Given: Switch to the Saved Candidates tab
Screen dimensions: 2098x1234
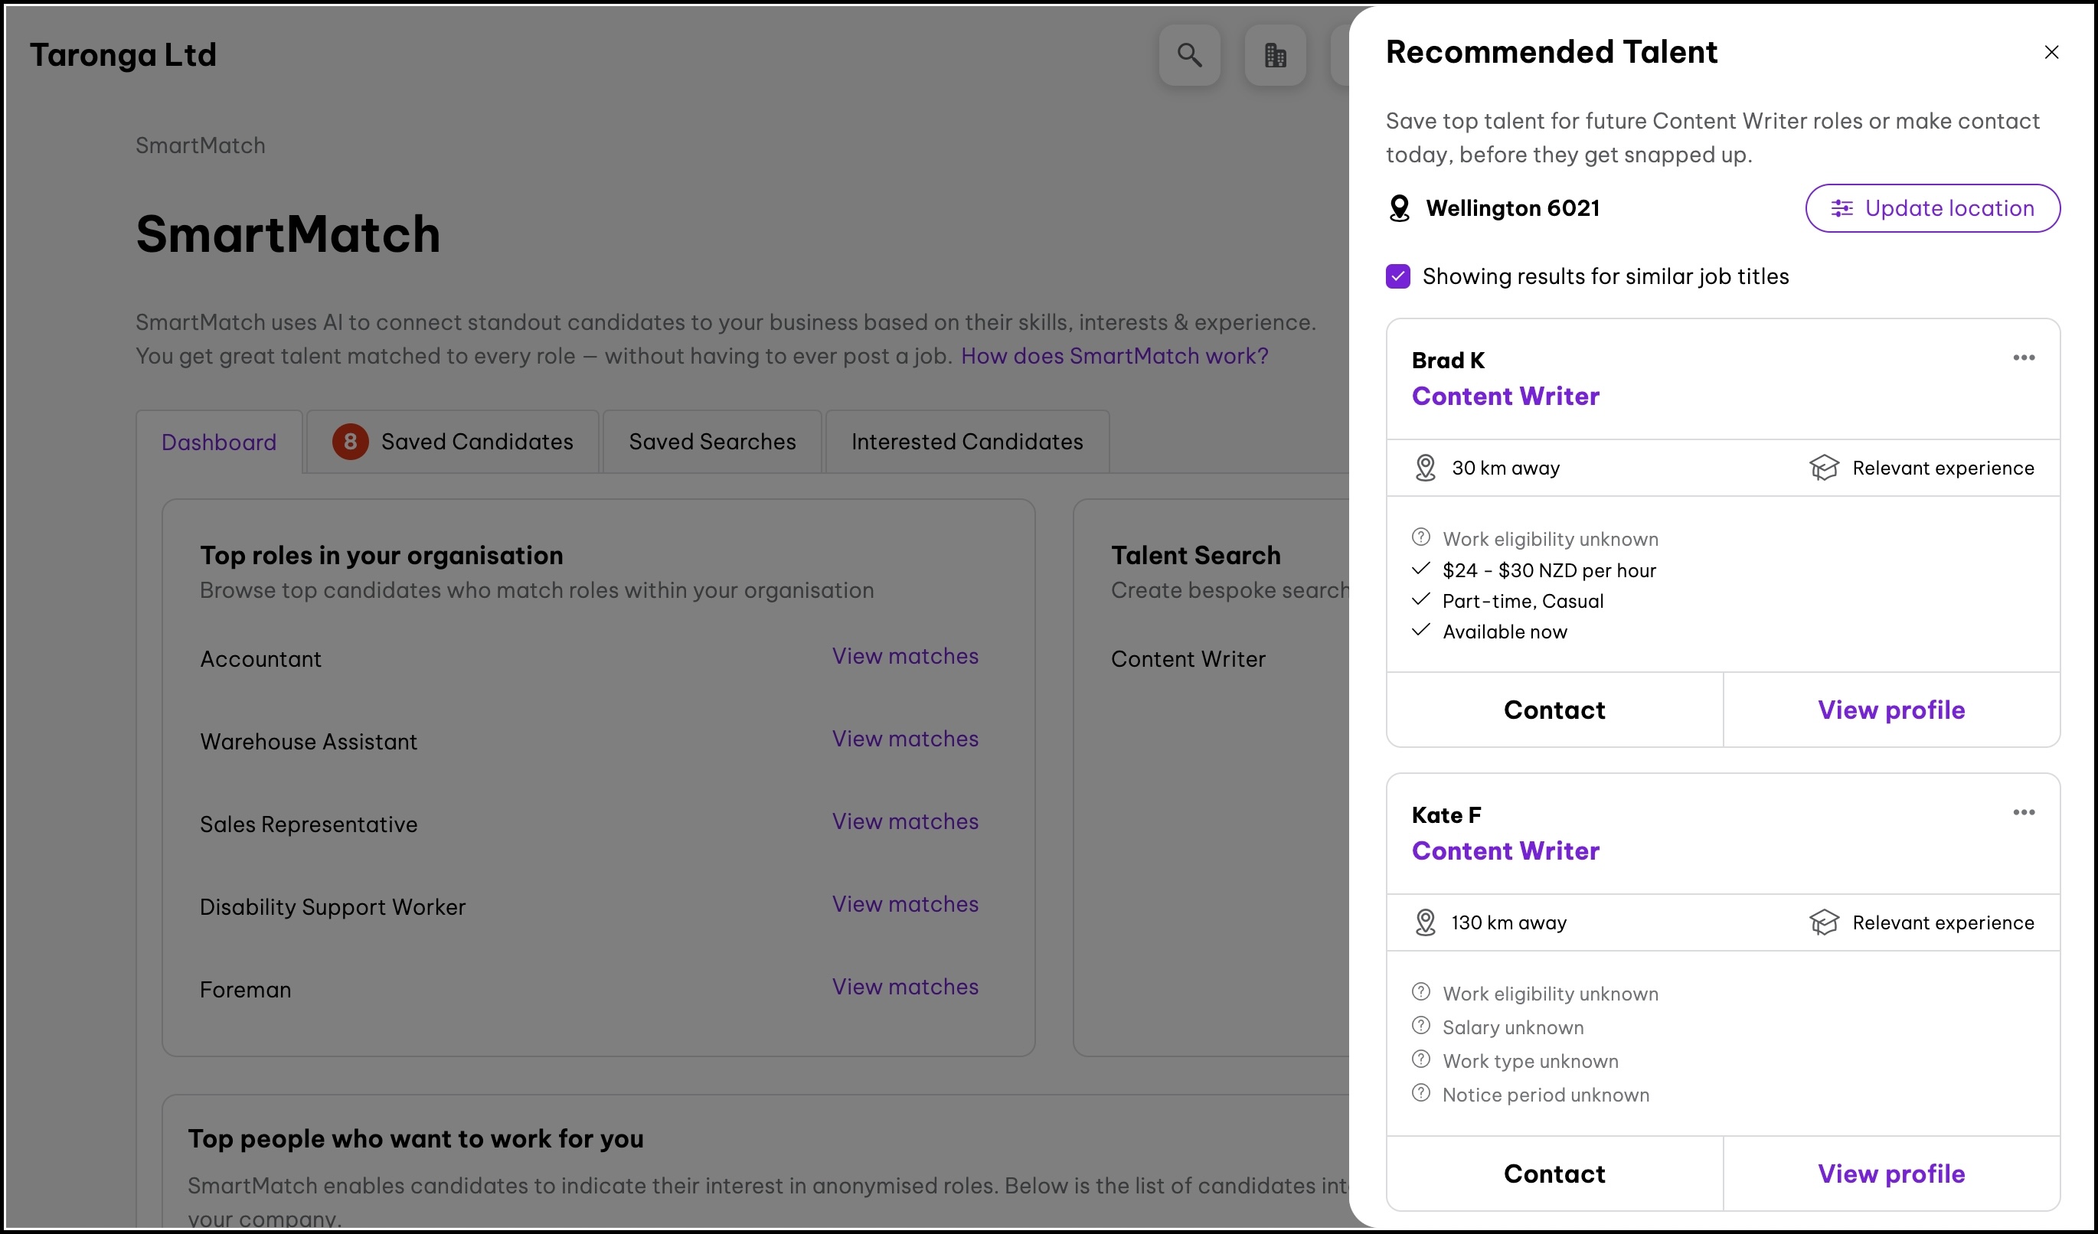Looking at the screenshot, I should click(x=453, y=442).
